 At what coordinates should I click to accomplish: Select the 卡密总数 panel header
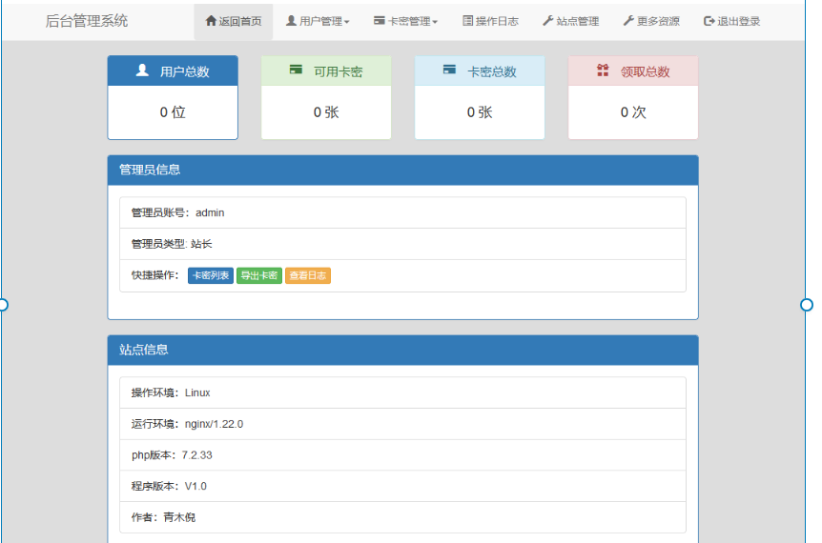coord(480,71)
